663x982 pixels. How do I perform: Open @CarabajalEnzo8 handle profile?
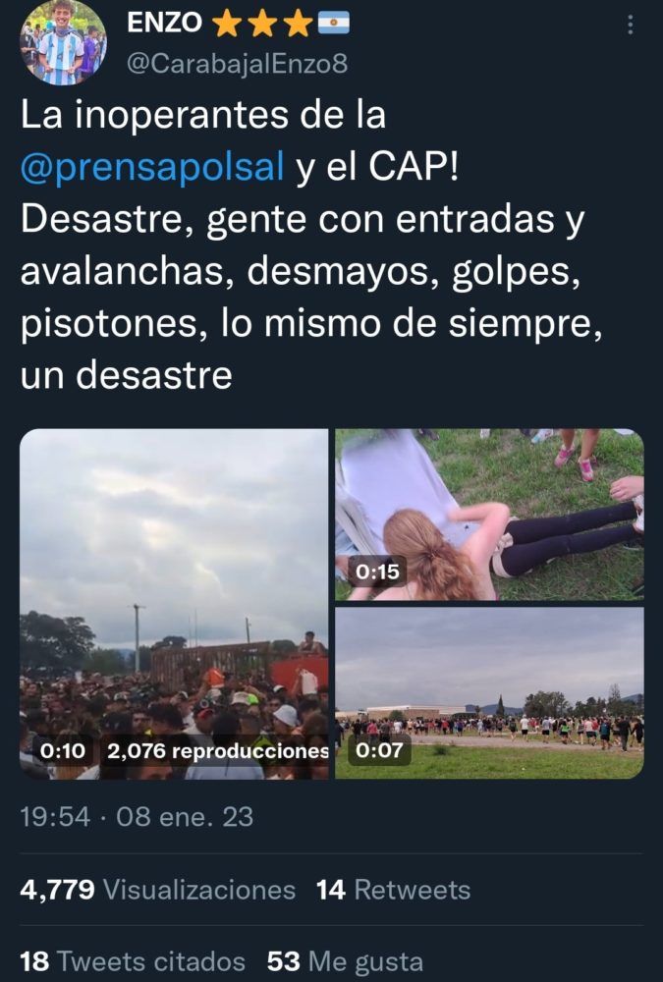[x=237, y=63]
